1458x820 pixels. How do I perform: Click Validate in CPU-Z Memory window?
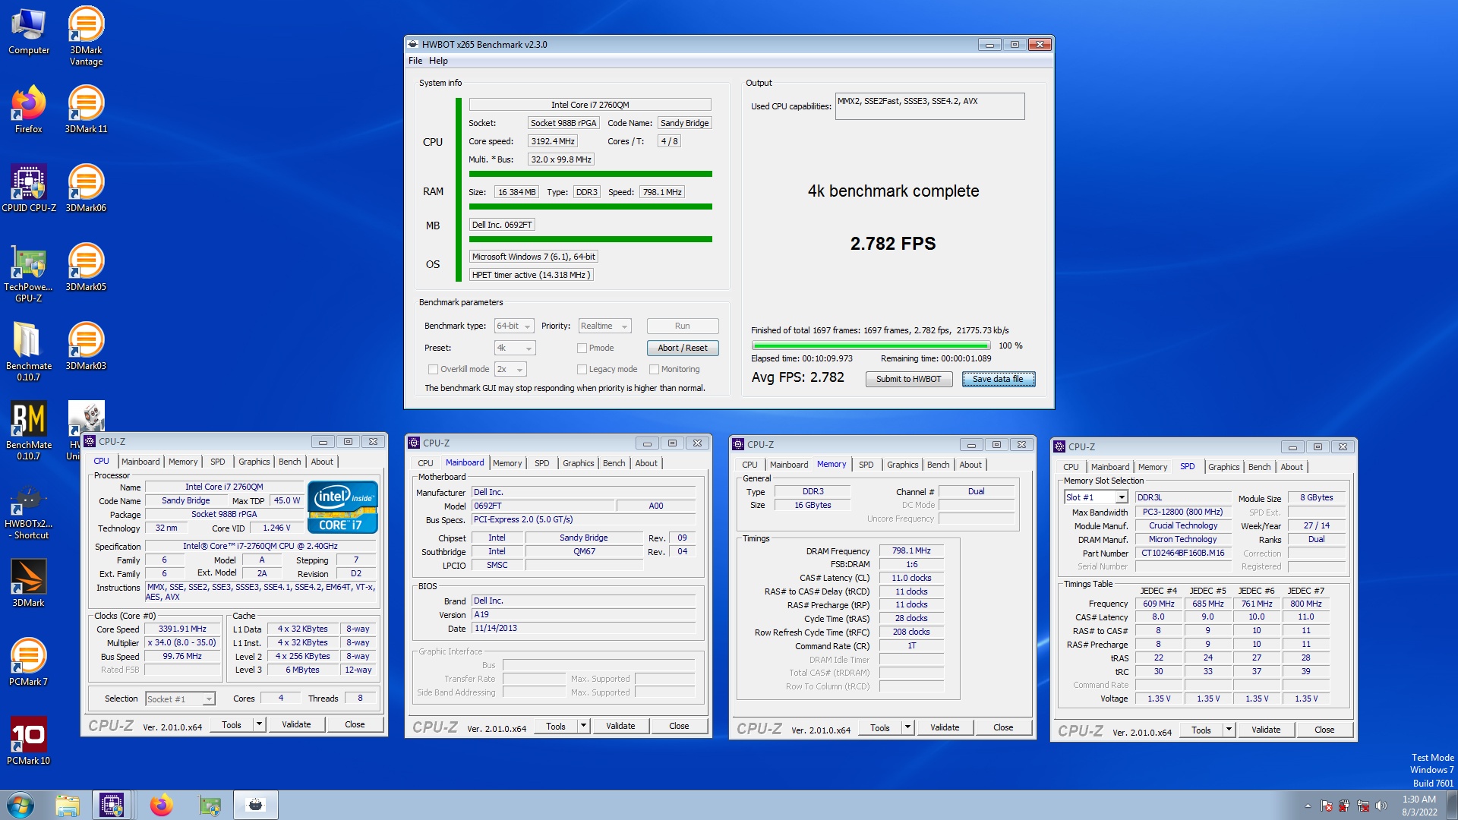point(945,727)
